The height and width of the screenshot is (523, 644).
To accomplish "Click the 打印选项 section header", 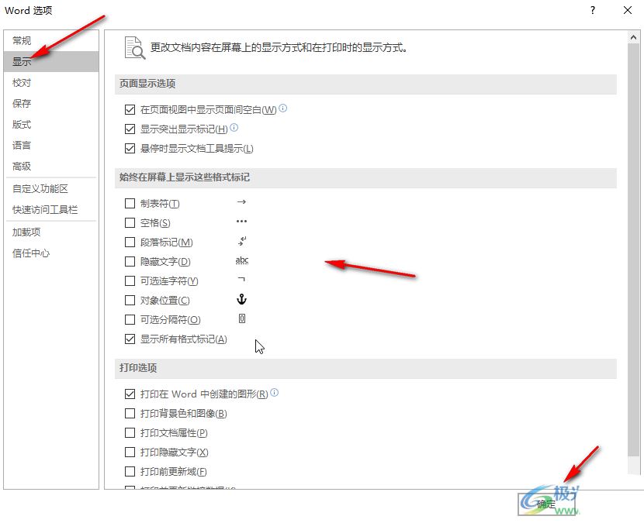I will click(365, 368).
